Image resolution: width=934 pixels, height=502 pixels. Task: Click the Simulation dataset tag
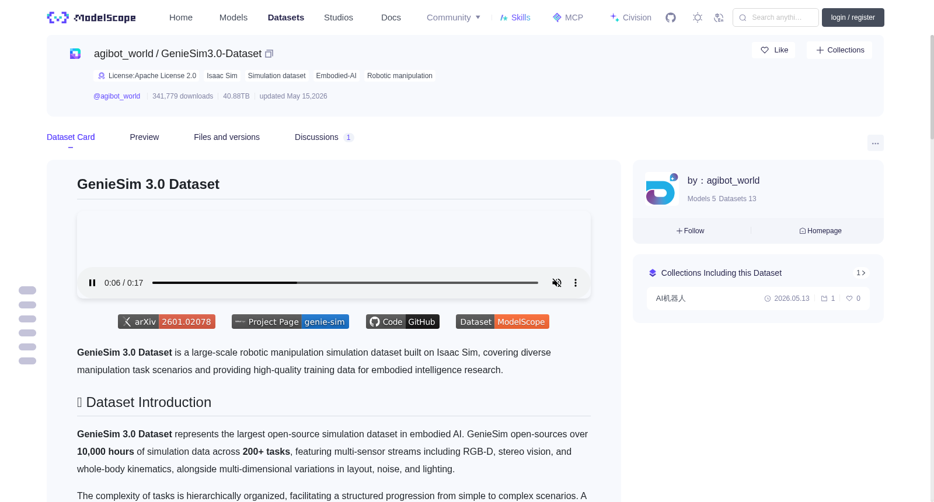(277, 76)
